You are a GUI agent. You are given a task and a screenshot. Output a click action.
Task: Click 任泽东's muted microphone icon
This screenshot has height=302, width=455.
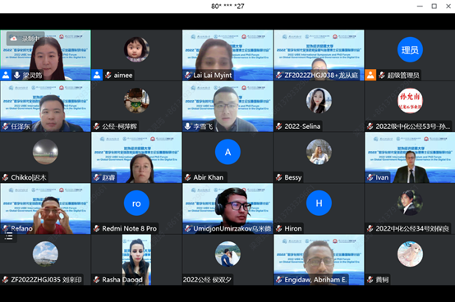coord(5,126)
